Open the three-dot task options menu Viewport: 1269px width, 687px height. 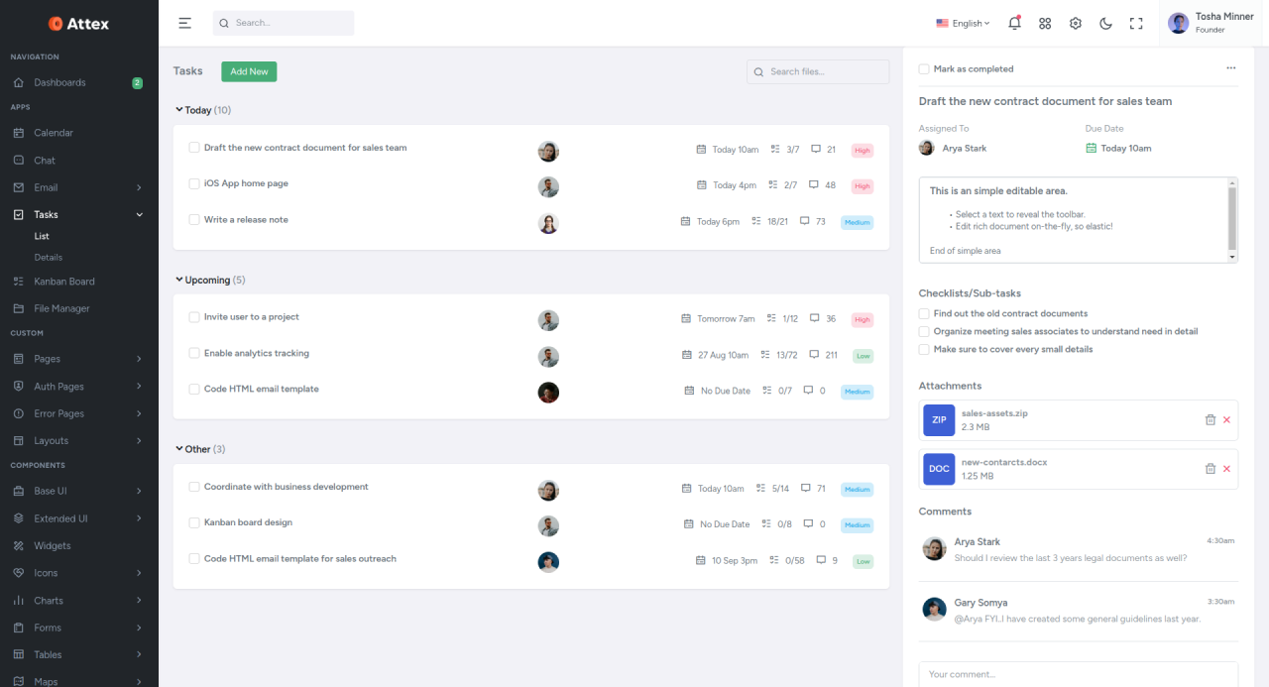click(x=1230, y=68)
